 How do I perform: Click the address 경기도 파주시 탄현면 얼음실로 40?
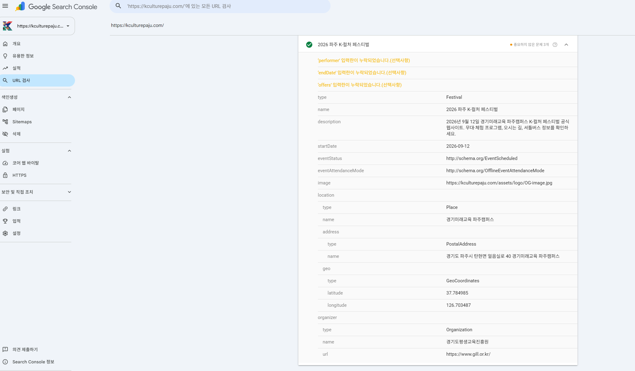tap(503, 256)
